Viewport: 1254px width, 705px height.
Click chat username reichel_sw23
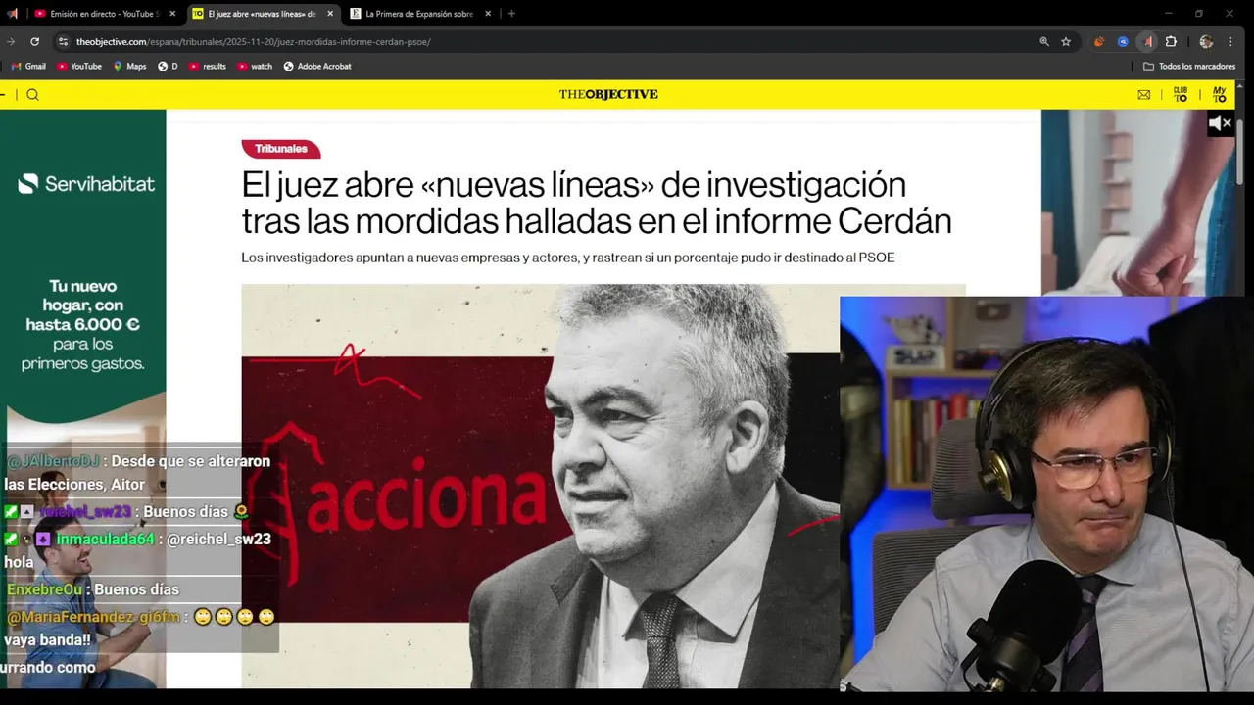85,512
